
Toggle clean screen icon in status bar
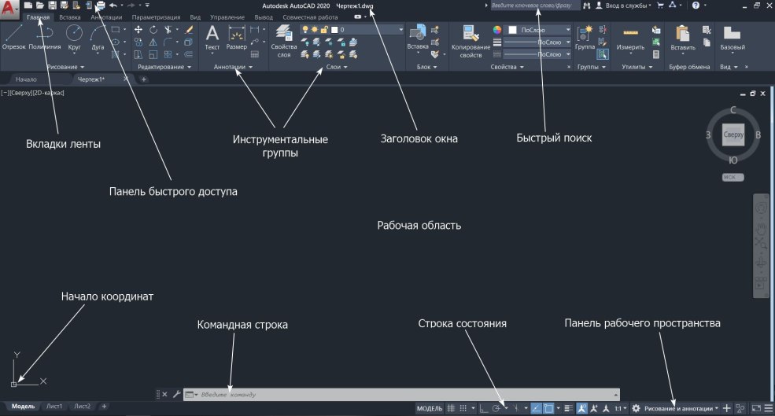(756, 408)
